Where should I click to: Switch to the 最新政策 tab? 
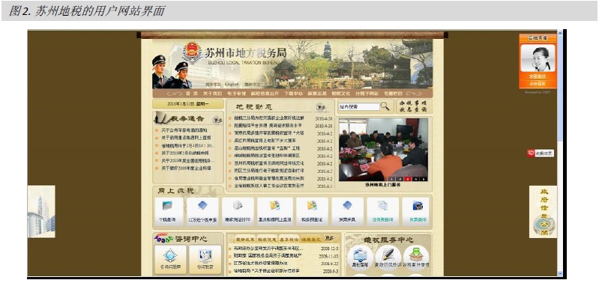pyautogui.click(x=244, y=239)
